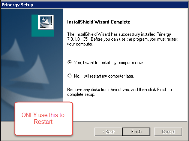Click the 'Remove any disks from their drives' text

click(x=98, y=90)
